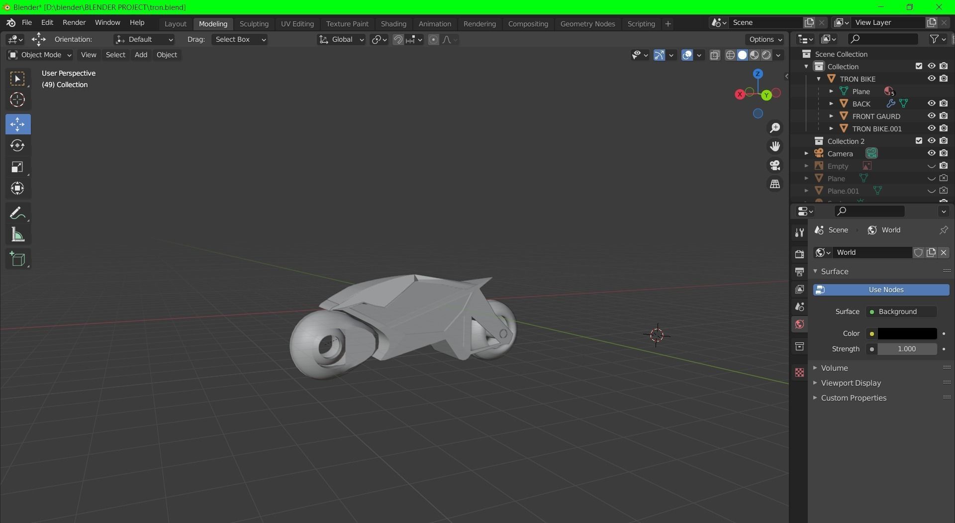The height and width of the screenshot is (523, 955).
Task: Switch to UV Editing workspace tab
Action: [297, 24]
